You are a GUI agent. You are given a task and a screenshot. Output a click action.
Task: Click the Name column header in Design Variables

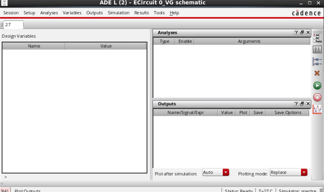point(34,46)
